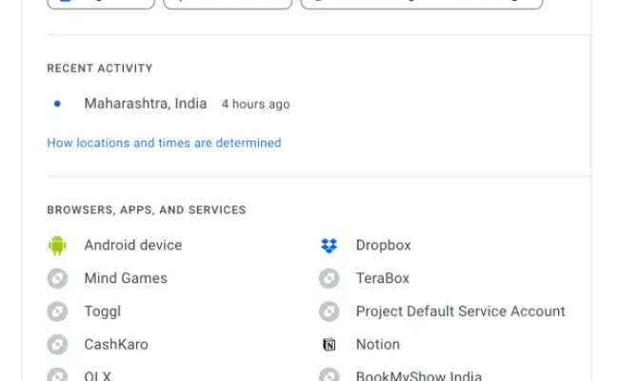The image size is (619, 381).
Task: Click the green Android device icon
Action: pyautogui.click(x=57, y=245)
